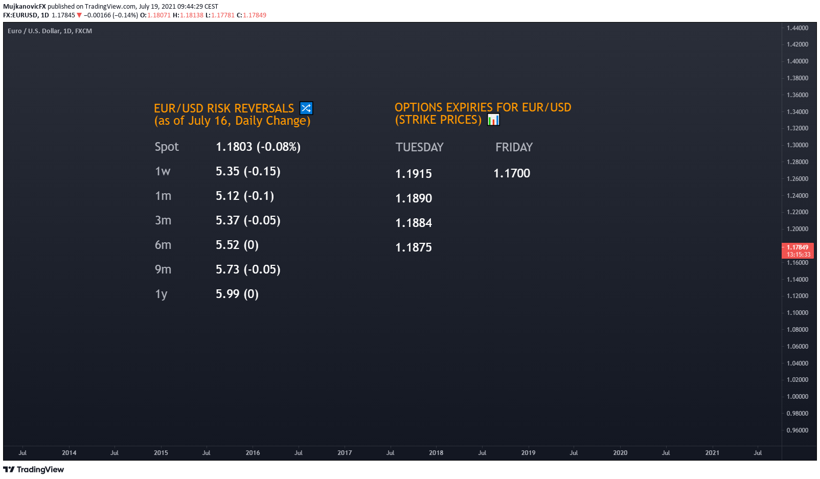The image size is (820, 479).
Task: Click the Tuesday strike 1.1890
Action: (414, 198)
